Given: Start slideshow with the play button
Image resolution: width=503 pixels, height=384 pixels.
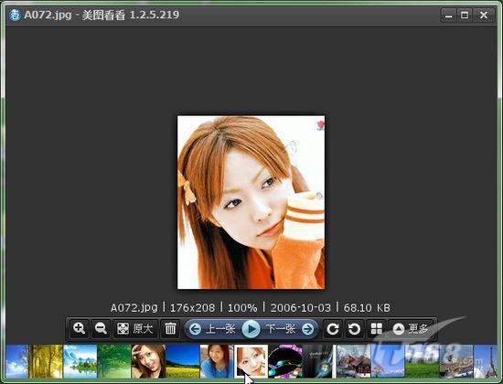Looking at the screenshot, I should pos(251,329).
